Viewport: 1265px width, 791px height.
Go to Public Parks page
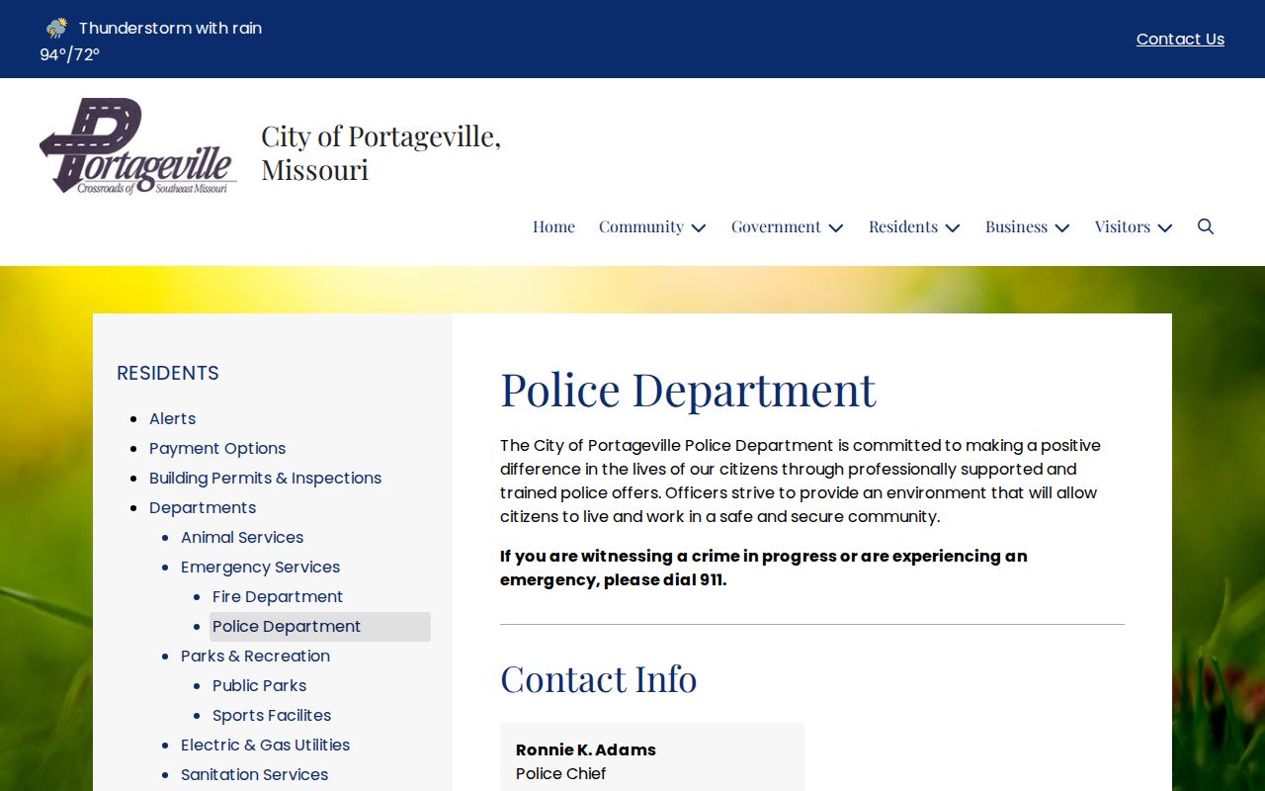[259, 685]
